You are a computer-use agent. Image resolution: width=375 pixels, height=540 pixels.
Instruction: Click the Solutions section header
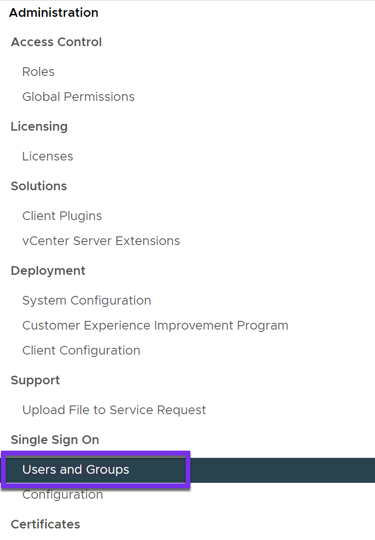tap(38, 186)
